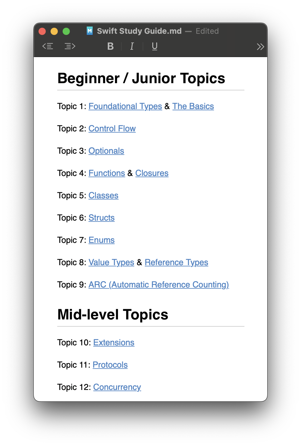301x446 pixels.
Task: Open the Reference Types link
Action: (176, 262)
